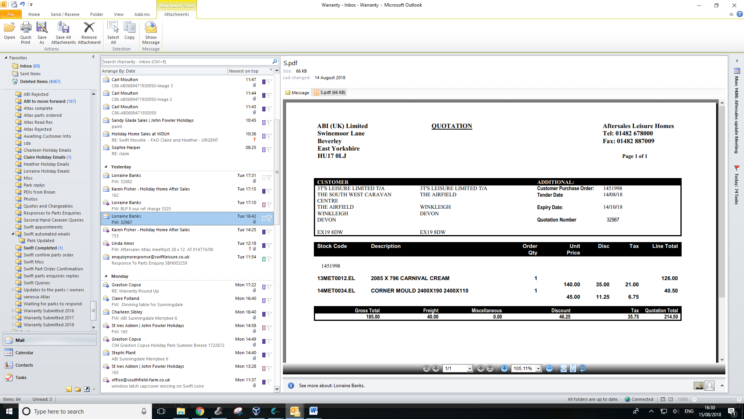Screen dimensions: 744x419
Task: Click the Outlook zoom slider in the status bar
Action: pos(717,399)
